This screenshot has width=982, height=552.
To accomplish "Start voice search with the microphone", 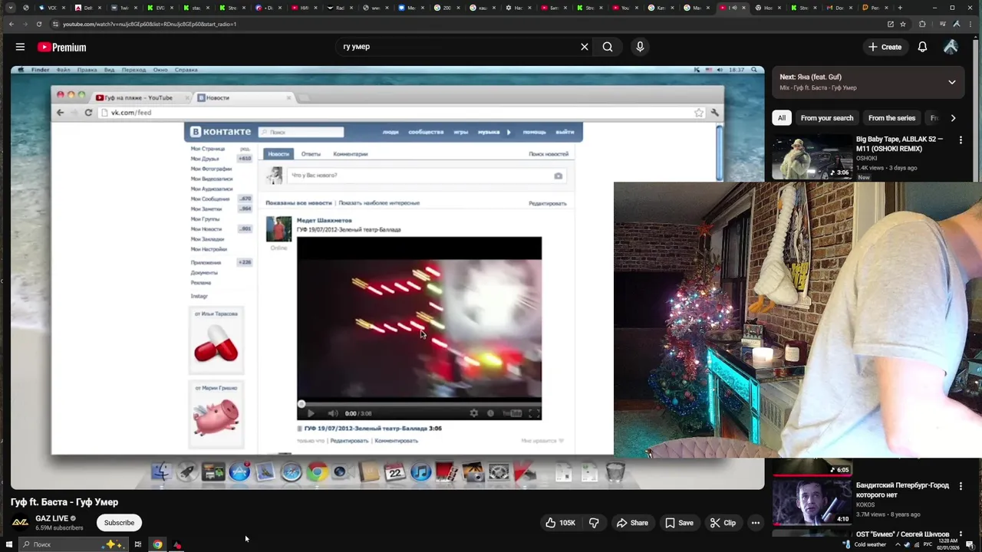I will pos(640,47).
